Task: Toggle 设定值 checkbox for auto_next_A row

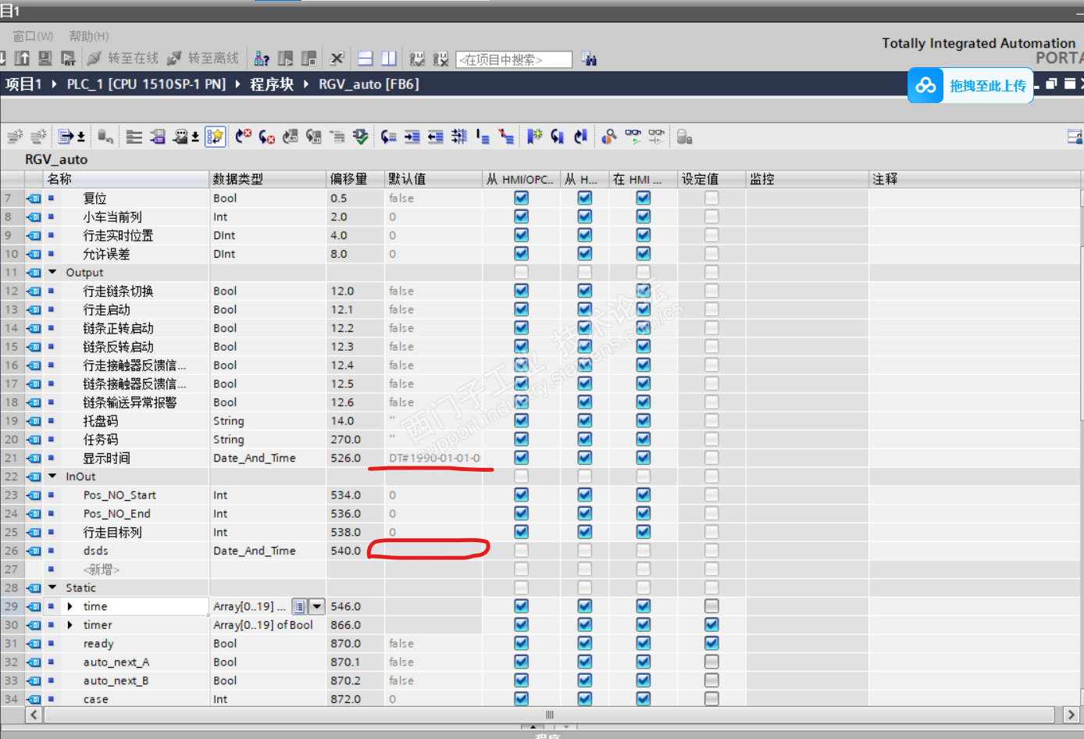Action: (711, 662)
